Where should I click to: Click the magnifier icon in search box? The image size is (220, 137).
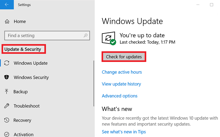(85, 36)
